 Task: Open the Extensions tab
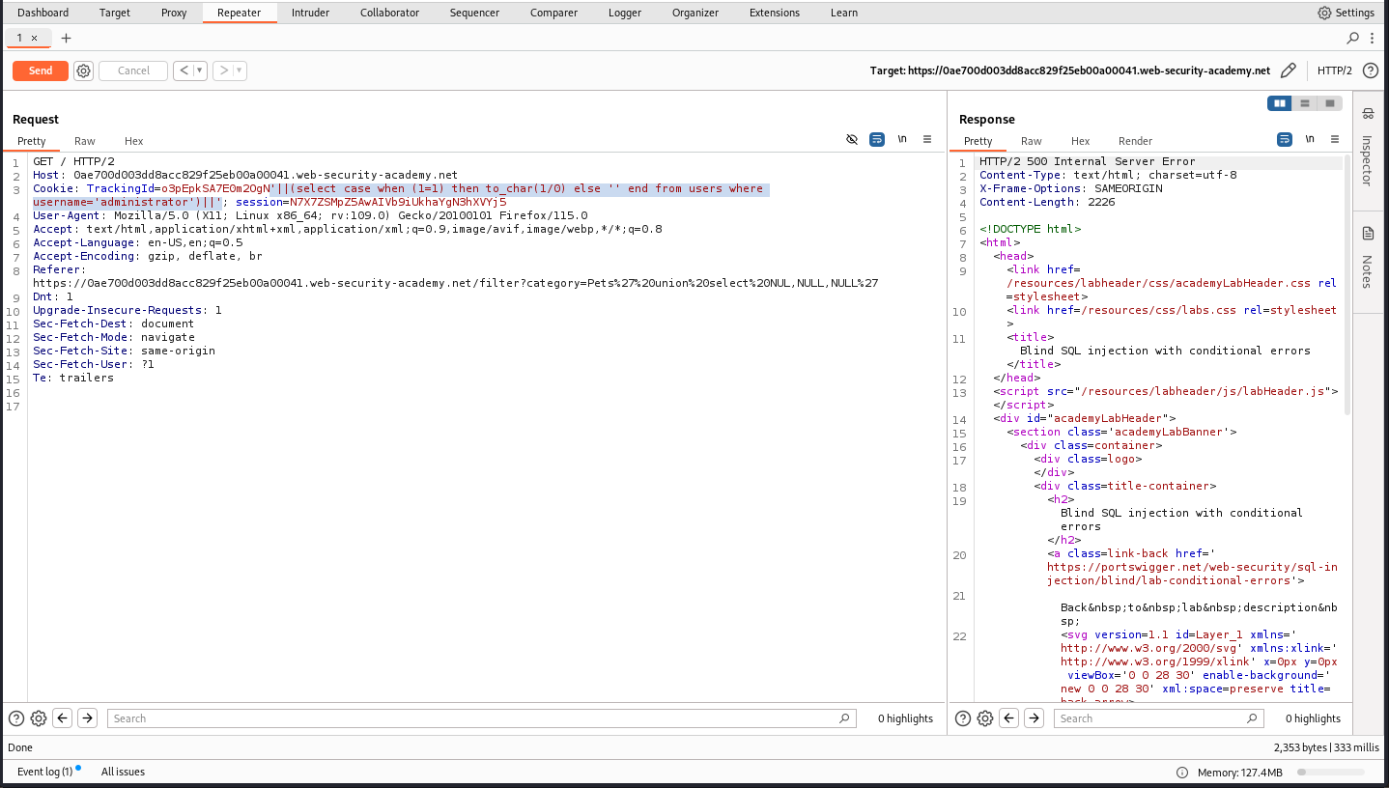click(x=775, y=13)
